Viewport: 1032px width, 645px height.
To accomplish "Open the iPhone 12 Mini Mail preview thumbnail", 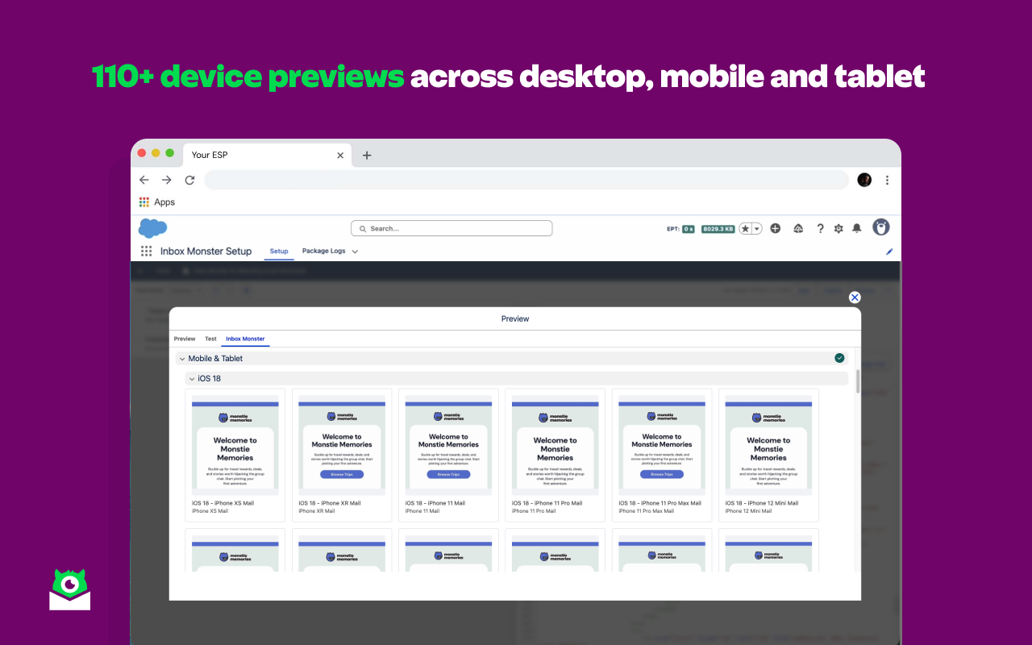I will coord(768,447).
